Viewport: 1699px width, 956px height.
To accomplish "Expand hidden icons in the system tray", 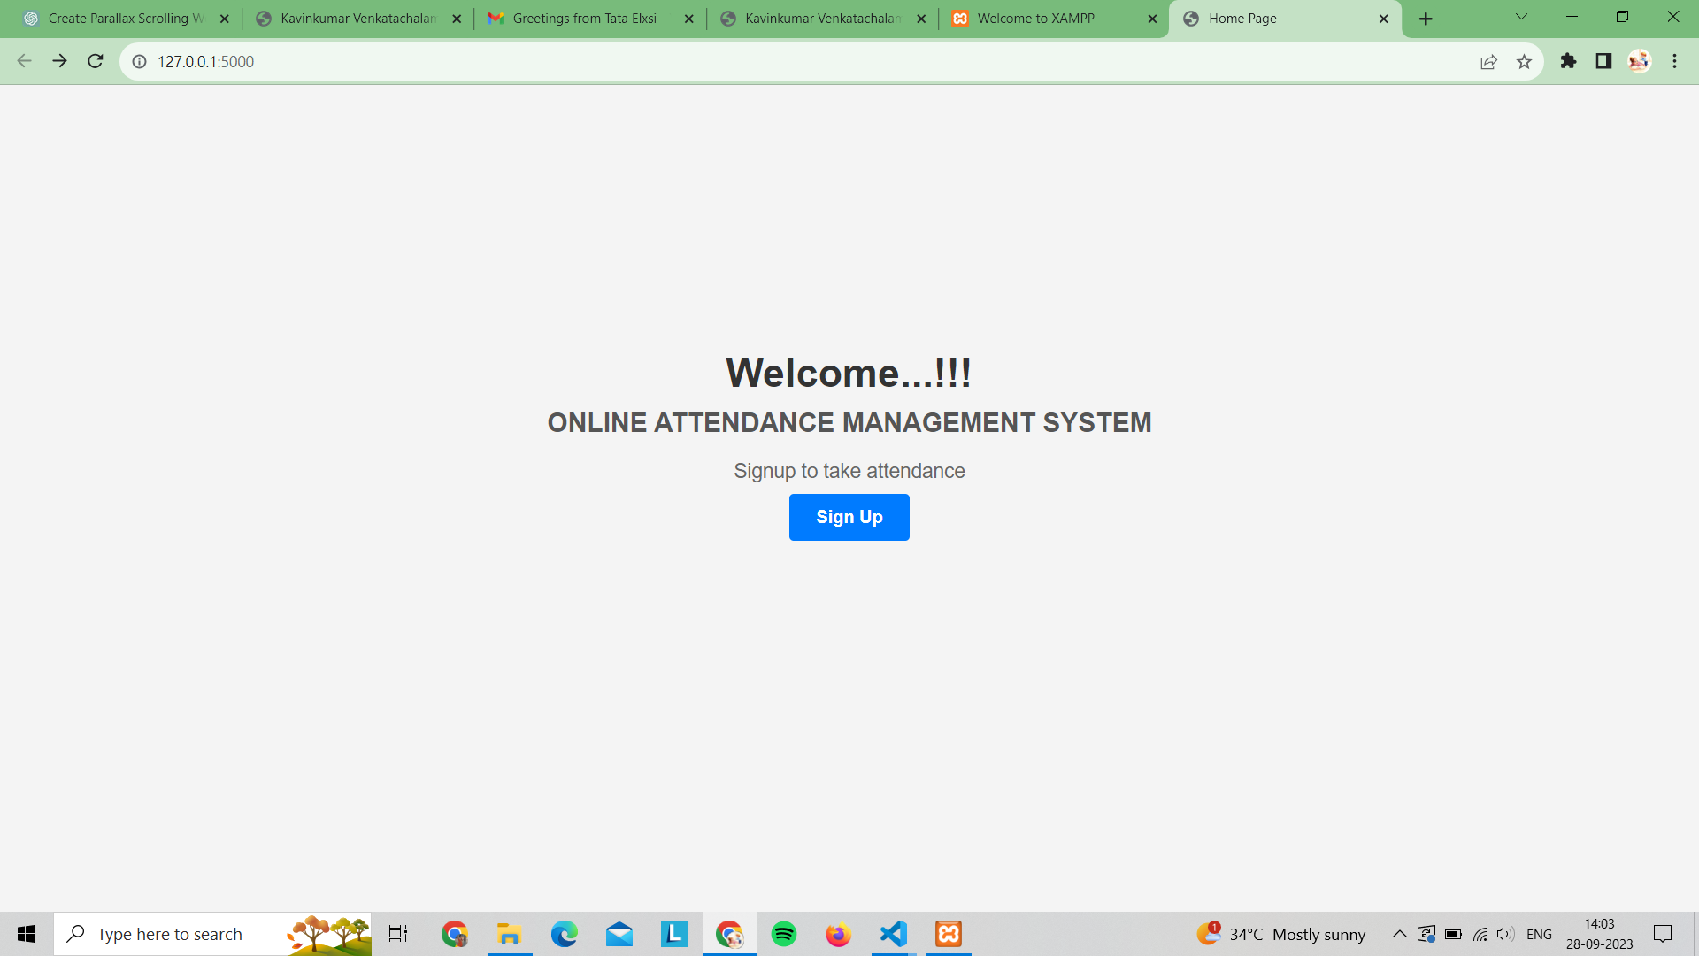I will click(1400, 934).
